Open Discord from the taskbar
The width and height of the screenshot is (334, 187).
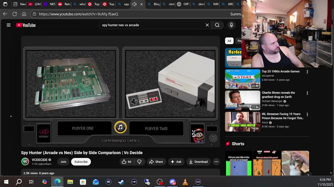pyautogui.click(x=172, y=182)
